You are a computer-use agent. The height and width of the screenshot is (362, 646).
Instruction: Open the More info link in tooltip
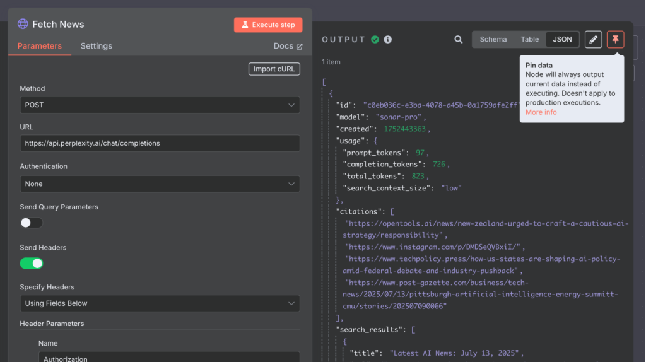point(541,112)
